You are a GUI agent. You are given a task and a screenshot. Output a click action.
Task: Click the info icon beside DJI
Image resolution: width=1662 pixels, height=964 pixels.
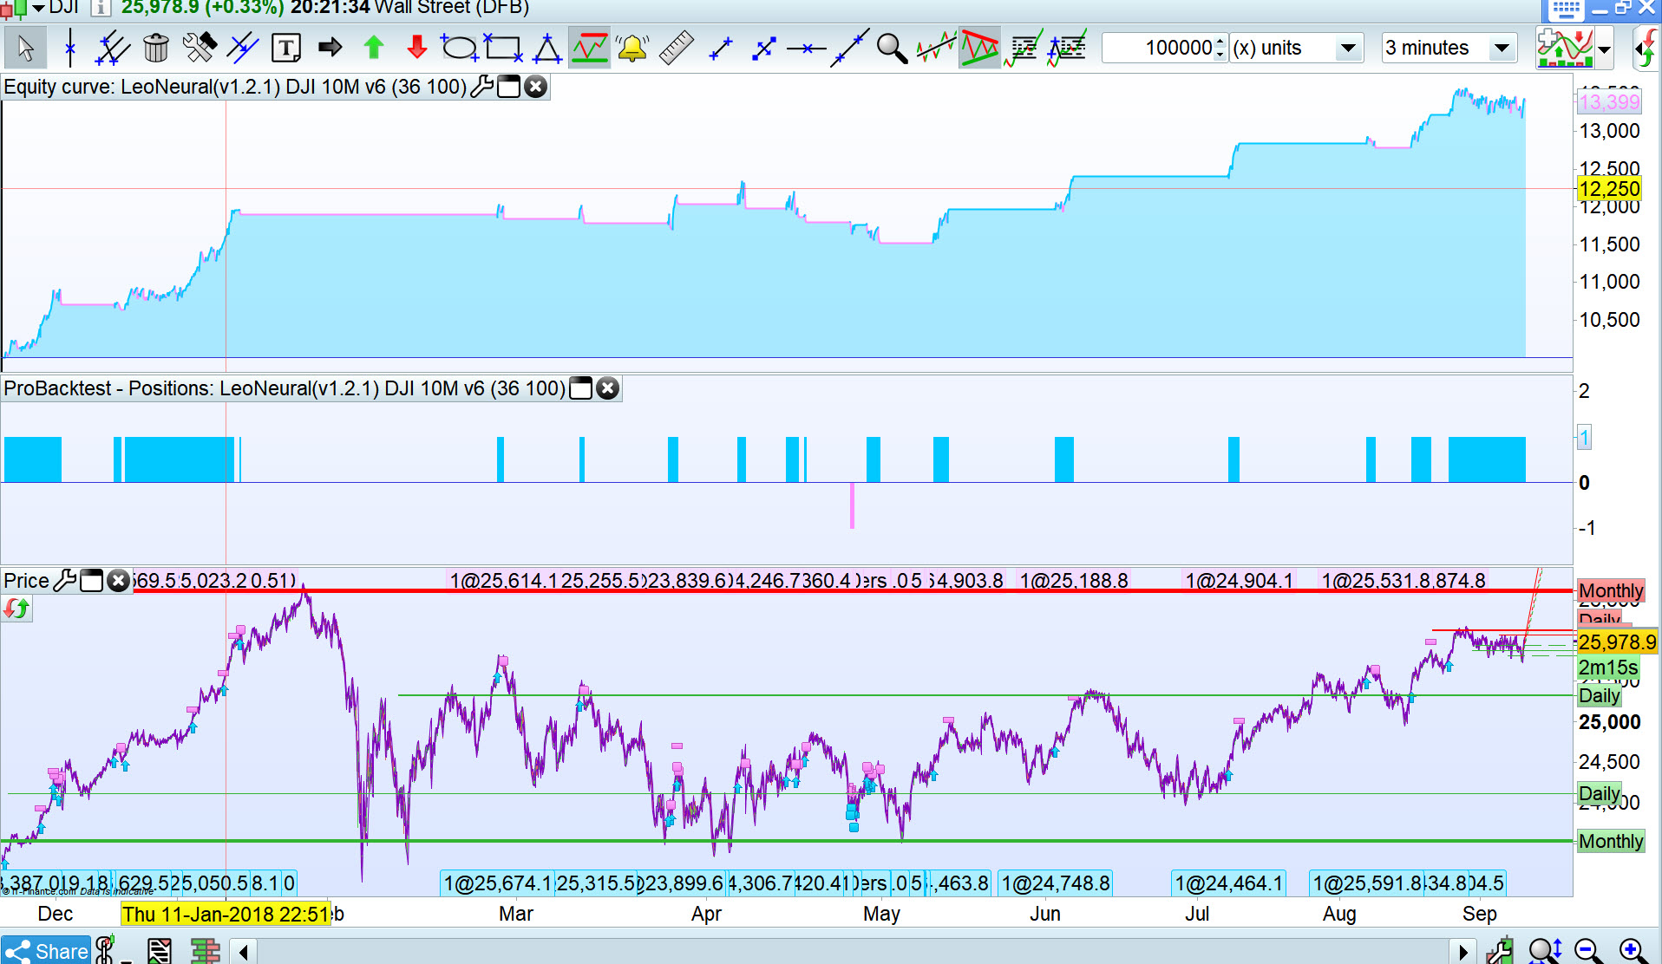[101, 8]
